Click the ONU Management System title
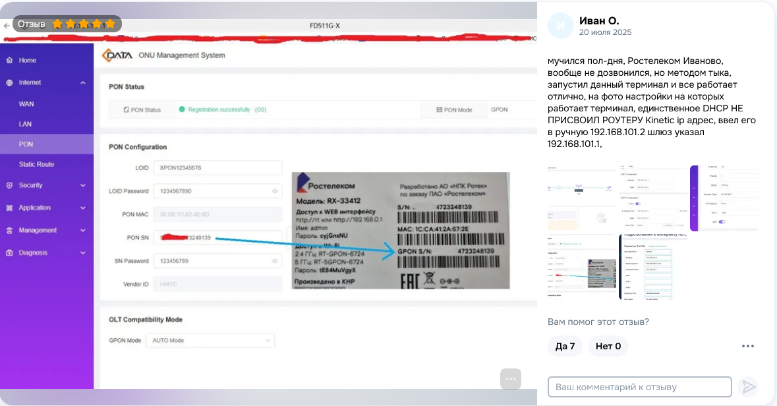 [182, 55]
